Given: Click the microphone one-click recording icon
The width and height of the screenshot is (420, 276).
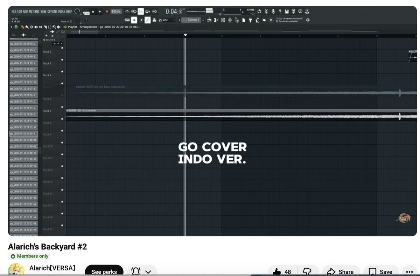Looking at the screenshot, I should point(273,12).
